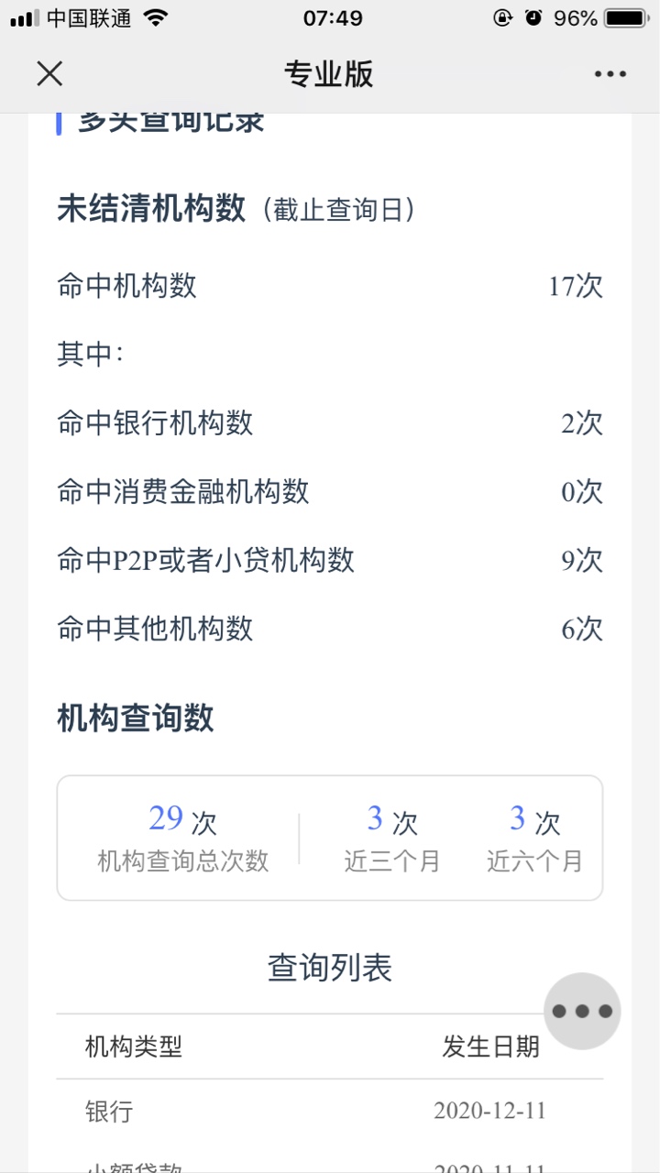Tap the alarm clock status icon
The height and width of the screenshot is (1173, 660).
pyautogui.click(x=533, y=18)
